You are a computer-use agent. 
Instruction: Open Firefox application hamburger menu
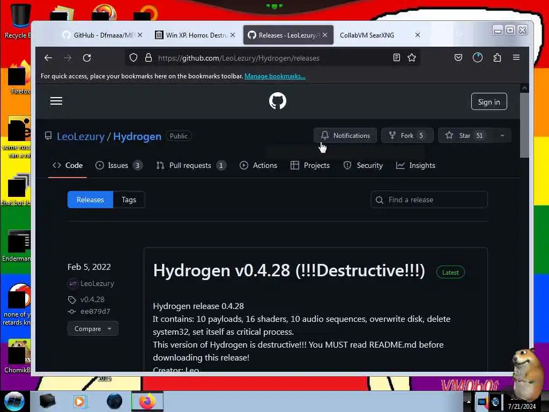pos(516,57)
